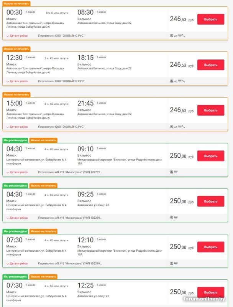Click WC icon on the 00:30 trip
Screen dimensions: 233x307
tap(176, 36)
